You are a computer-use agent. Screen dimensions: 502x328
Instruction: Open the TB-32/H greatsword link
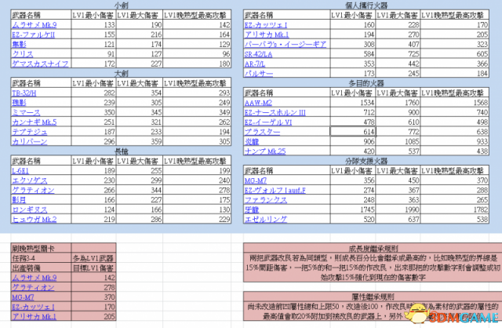coord(24,93)
